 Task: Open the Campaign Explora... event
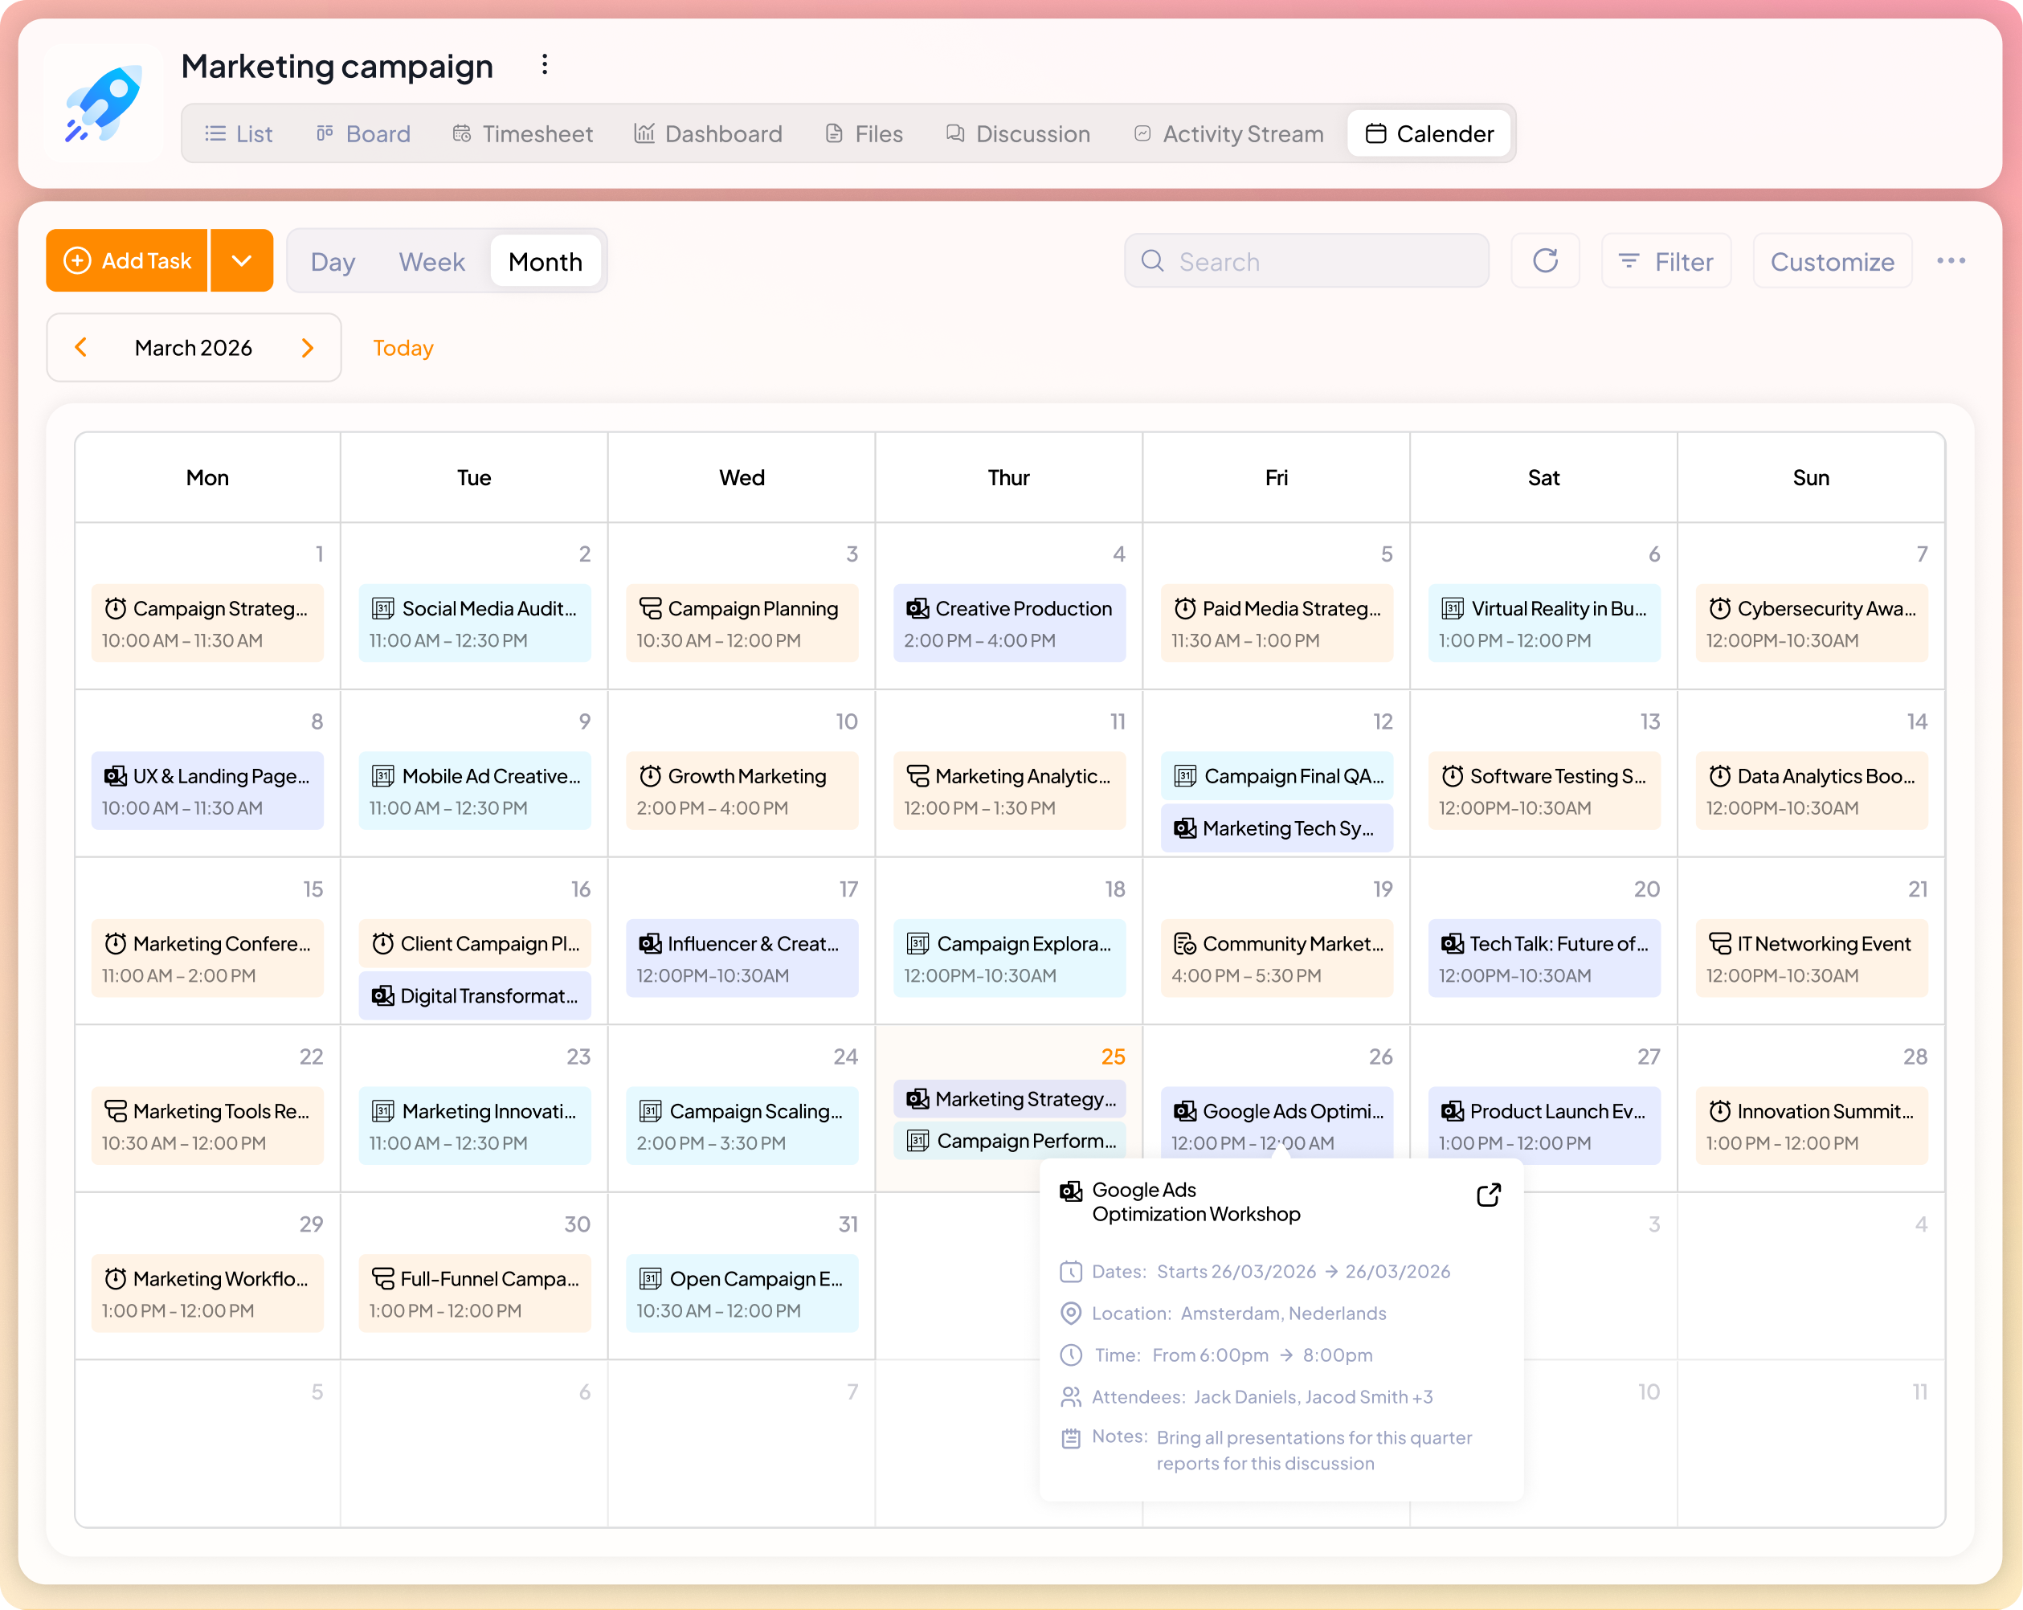coord(1008,958)
